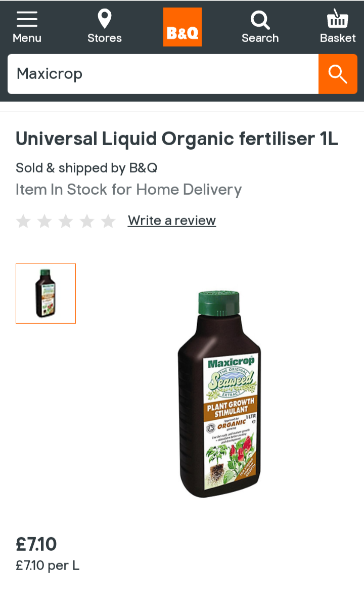Tap the Stores label in header
364x614 pixels.
tap(105, 38)
